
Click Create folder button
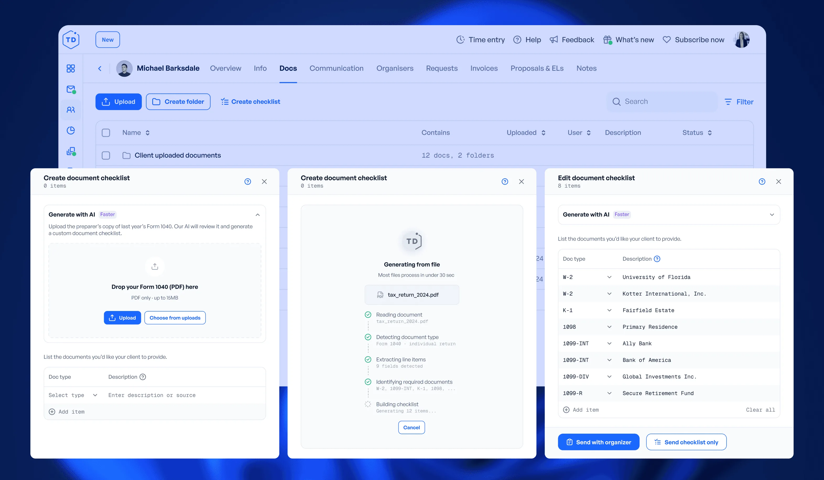(178, 102)
